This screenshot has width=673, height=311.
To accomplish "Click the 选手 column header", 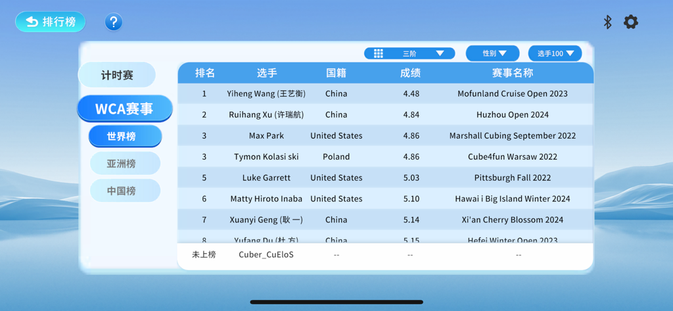I will tap(267, 73).
